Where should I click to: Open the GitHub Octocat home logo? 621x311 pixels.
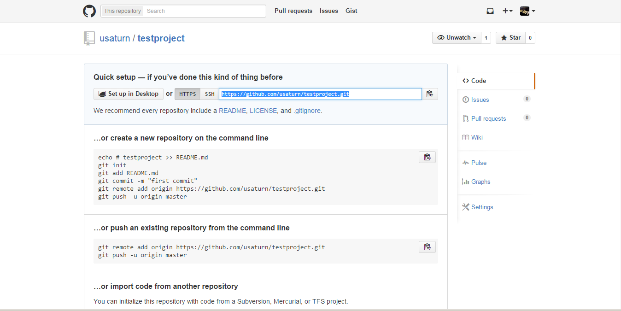point(89,11)
